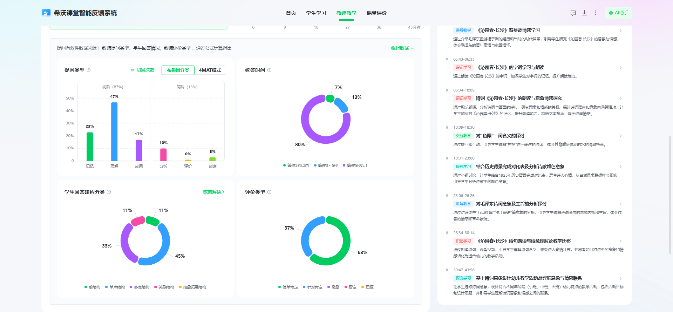Expand the 对"鱼翔"一词含义的探讨 segment

click(x=620, y=136)
